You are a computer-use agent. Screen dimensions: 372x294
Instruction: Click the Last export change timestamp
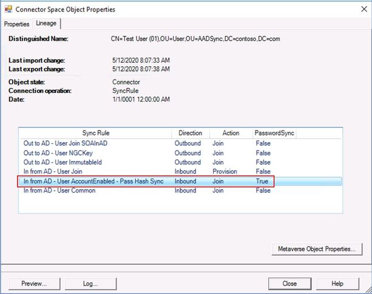tap(141, 69)
